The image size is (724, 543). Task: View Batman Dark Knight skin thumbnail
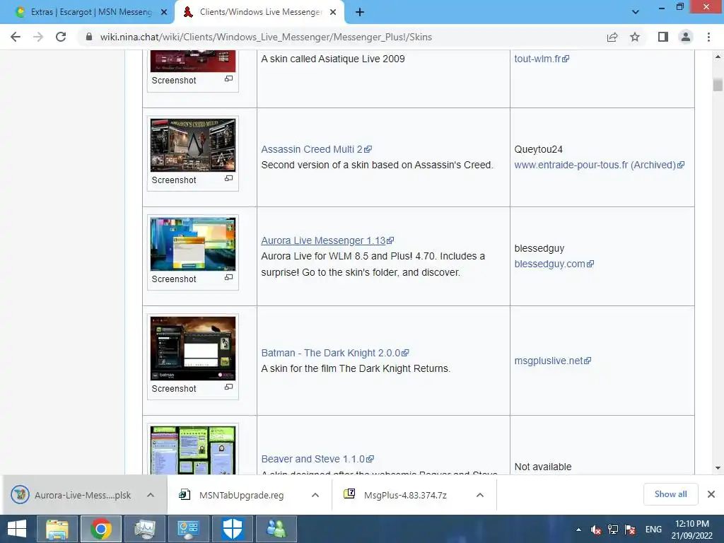[x=193, y=348]
